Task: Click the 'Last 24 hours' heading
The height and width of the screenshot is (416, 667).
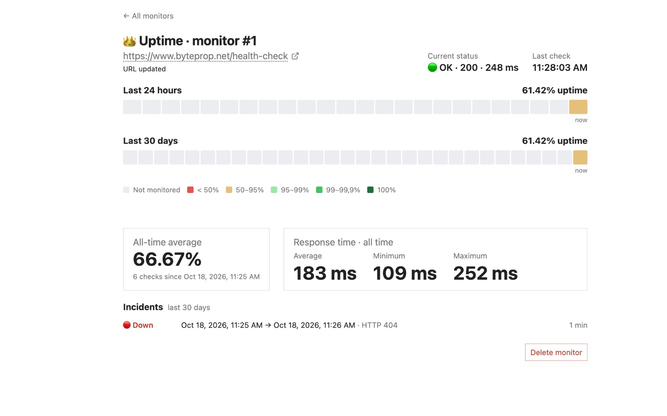Action: click(x=153, y=90)
